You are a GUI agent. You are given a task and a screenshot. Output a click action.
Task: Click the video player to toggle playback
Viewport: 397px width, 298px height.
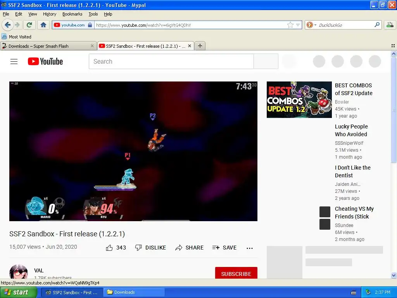click(133, 151)
